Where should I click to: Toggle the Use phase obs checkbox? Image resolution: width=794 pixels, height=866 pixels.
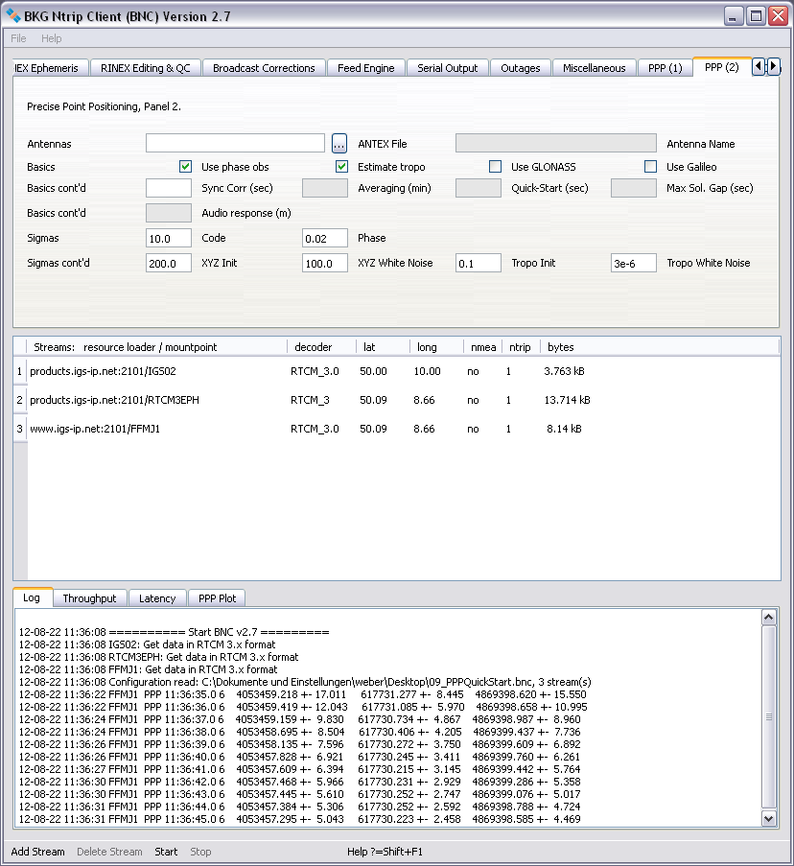(x=186, y=167)
